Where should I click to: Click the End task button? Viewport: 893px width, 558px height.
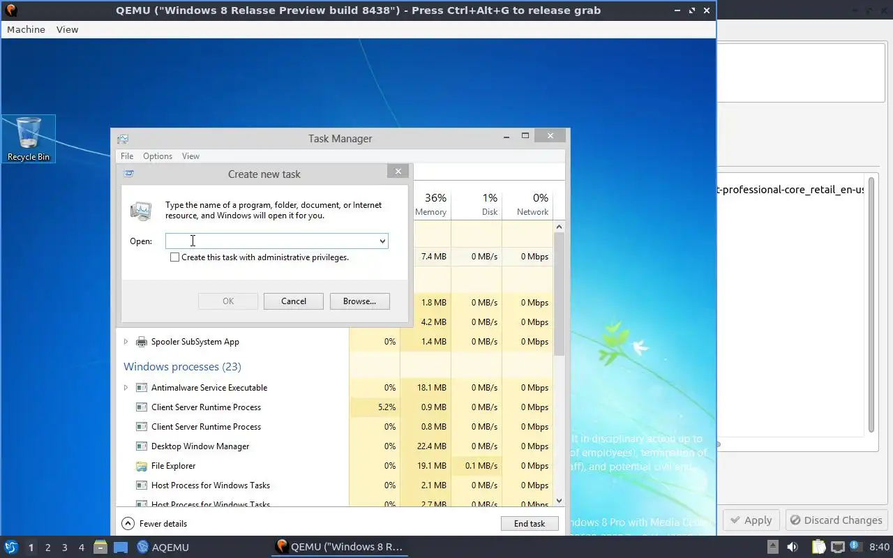click(530, 524)
